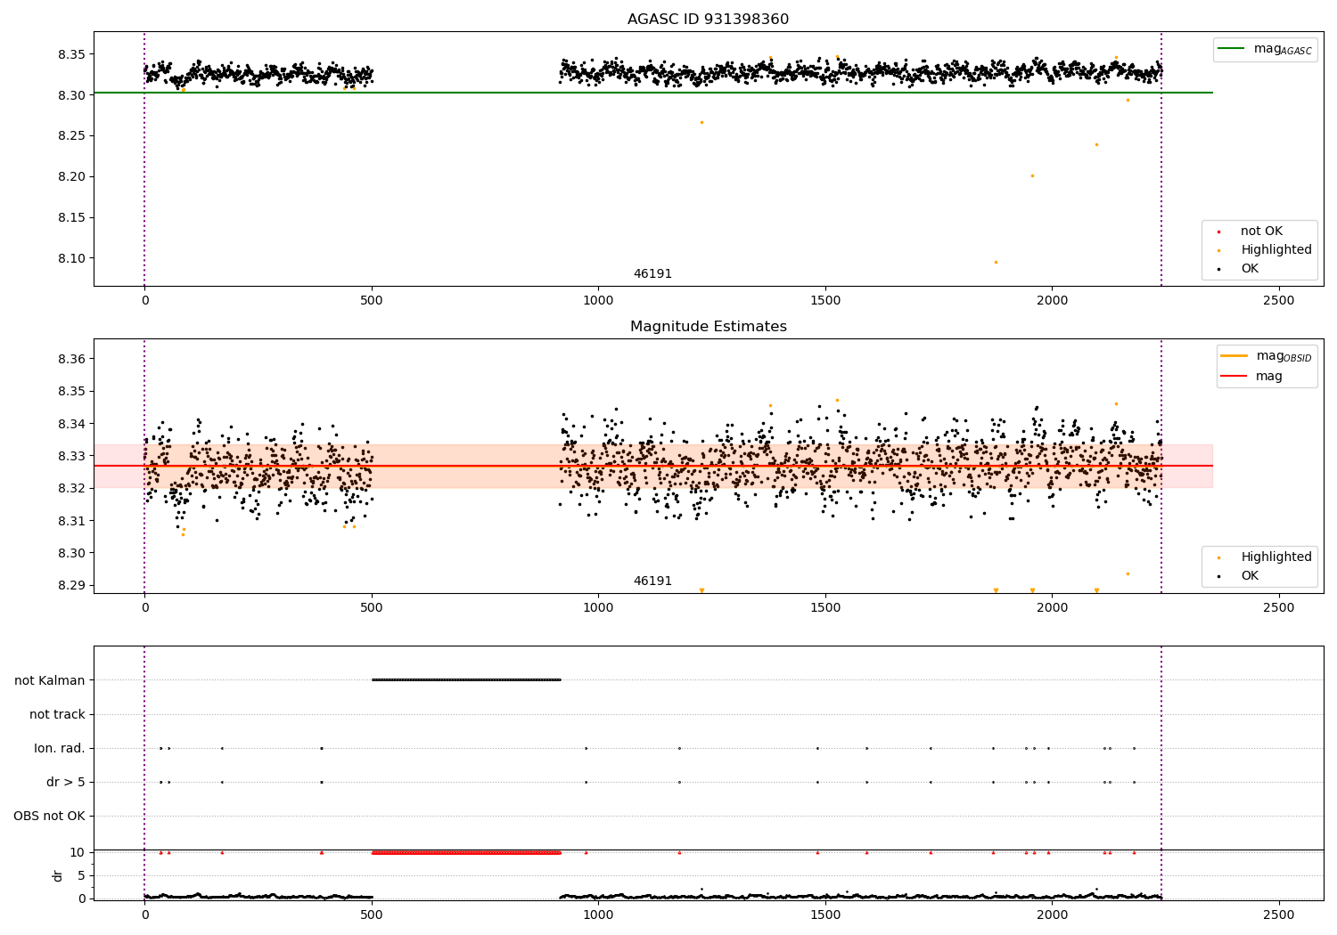Click the 1000 x-tick under top plot

(598, 301)
